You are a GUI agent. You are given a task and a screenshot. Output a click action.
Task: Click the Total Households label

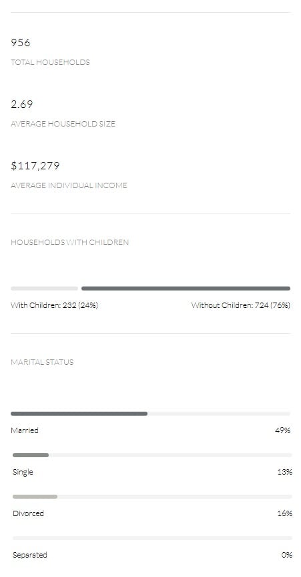point(50,62)
